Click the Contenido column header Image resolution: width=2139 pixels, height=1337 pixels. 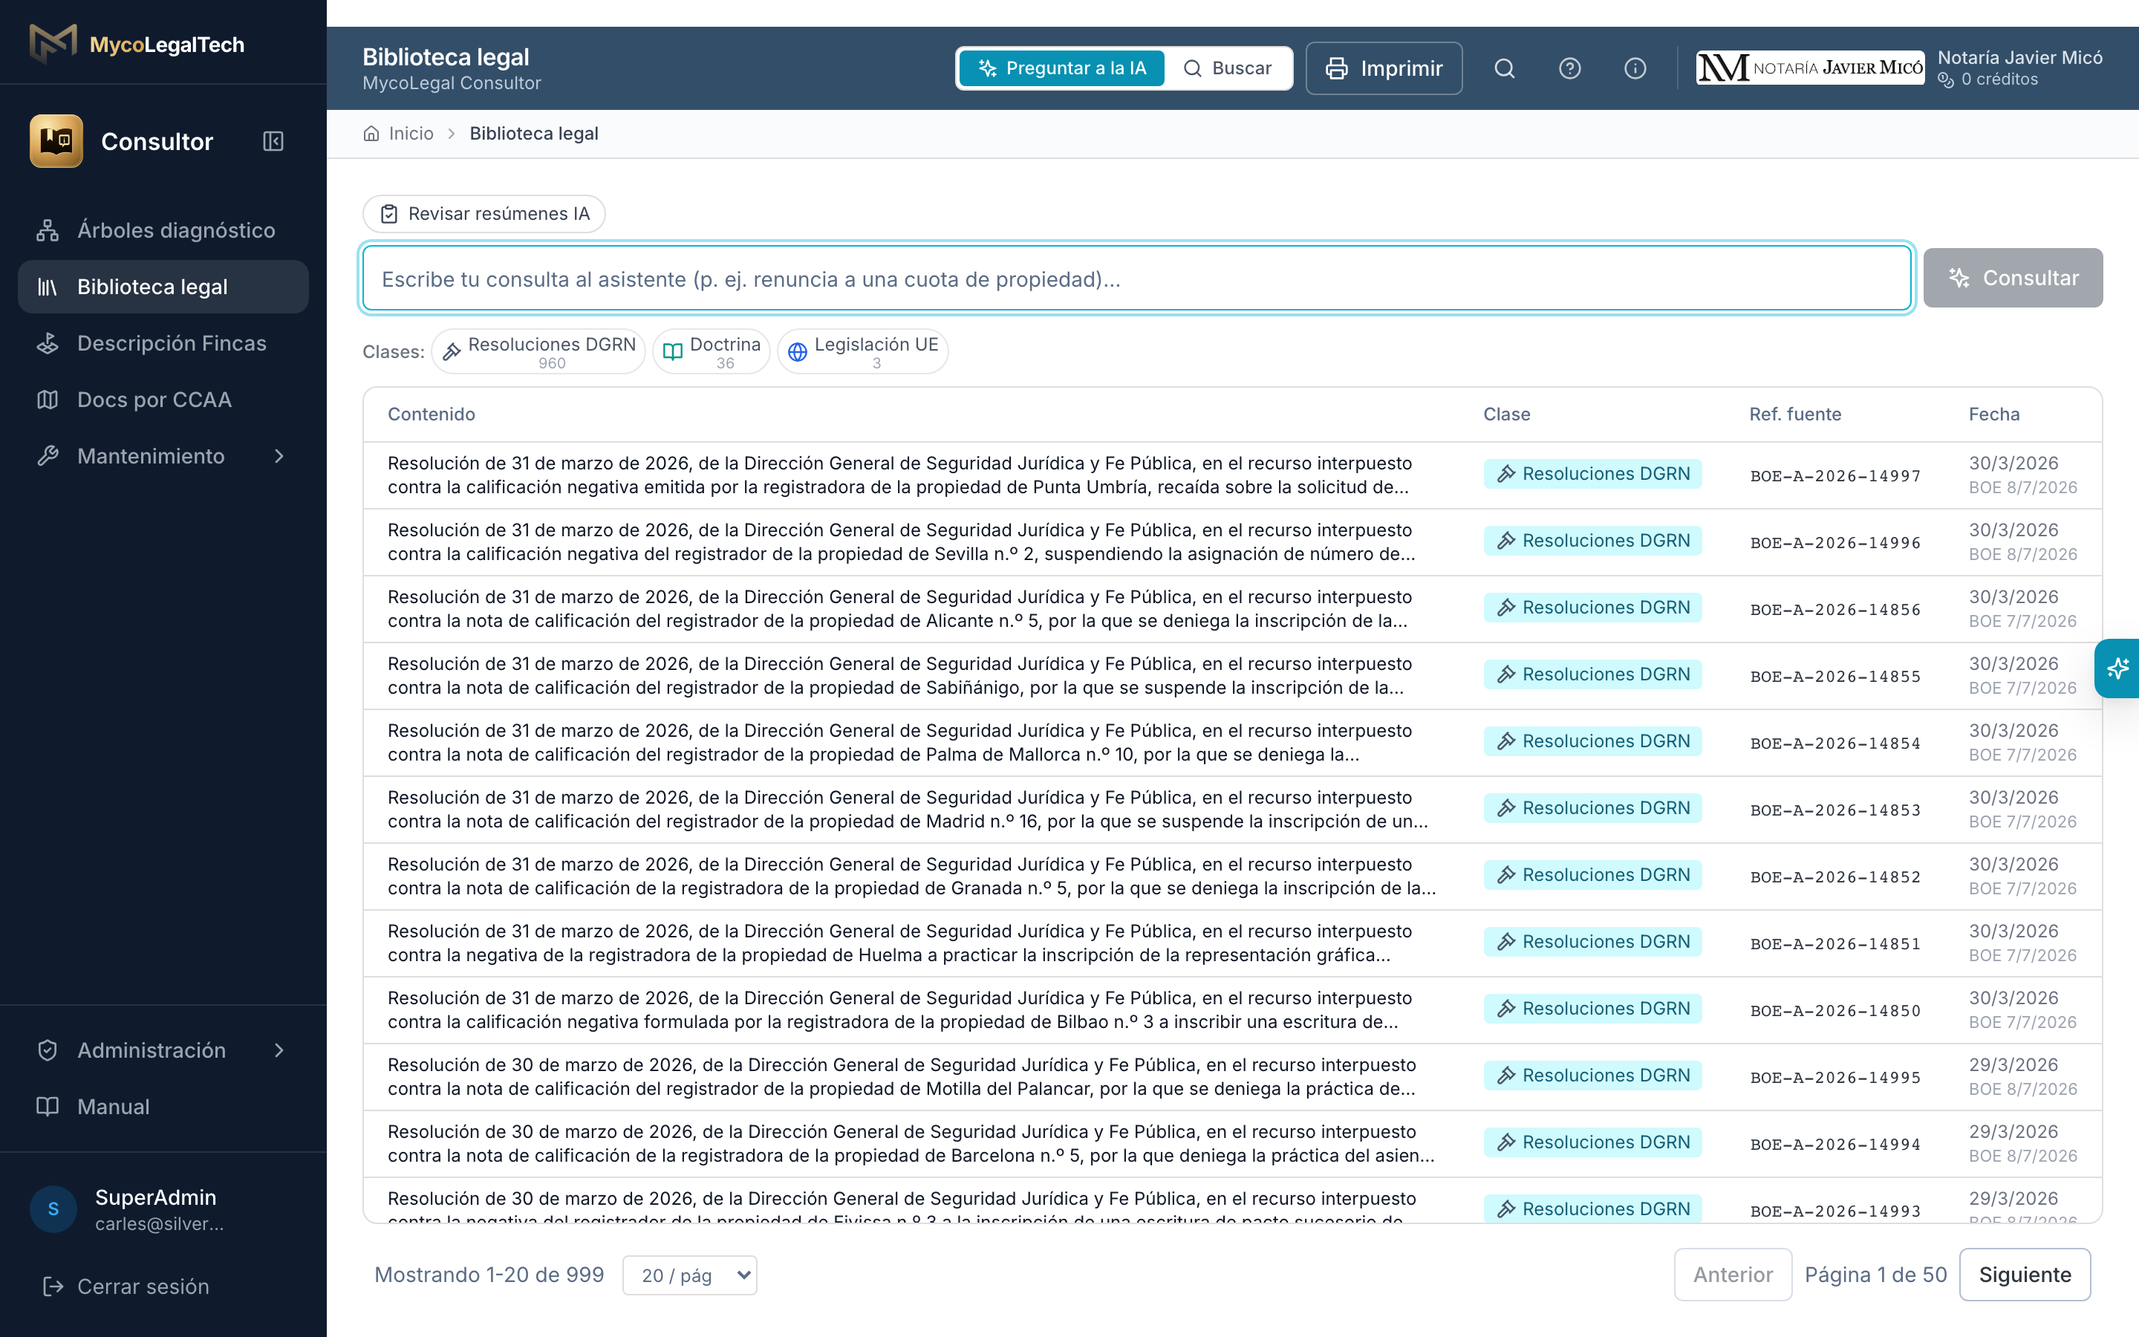pos(432,414)
